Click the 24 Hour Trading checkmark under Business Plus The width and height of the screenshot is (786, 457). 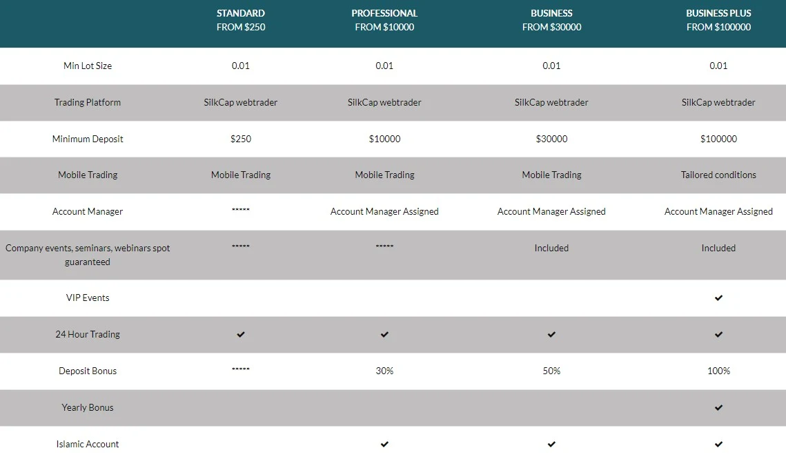[x=718, y=335]
